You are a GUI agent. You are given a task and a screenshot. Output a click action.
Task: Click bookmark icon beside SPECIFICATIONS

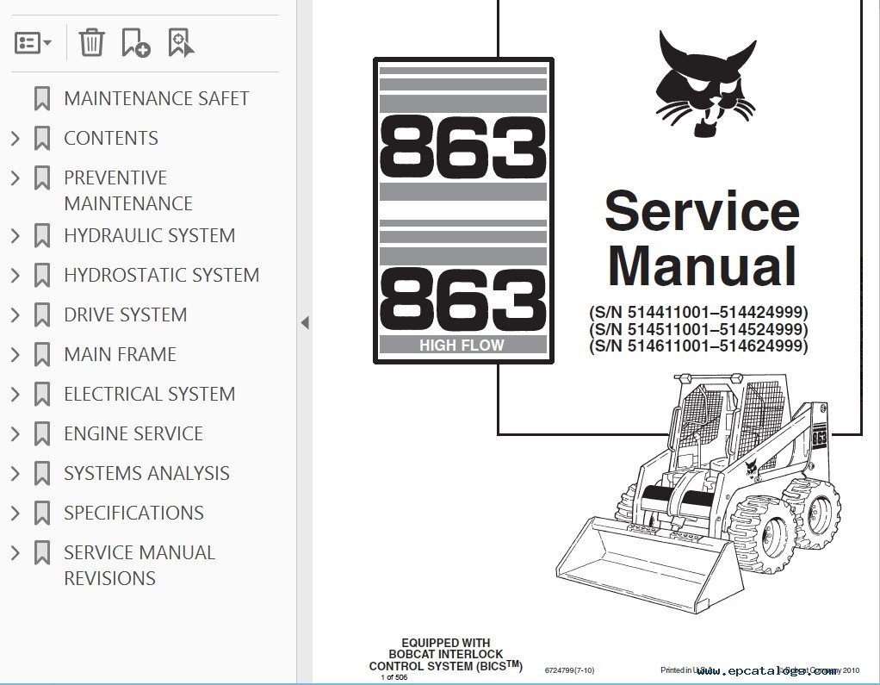click(x=42, y=514)
